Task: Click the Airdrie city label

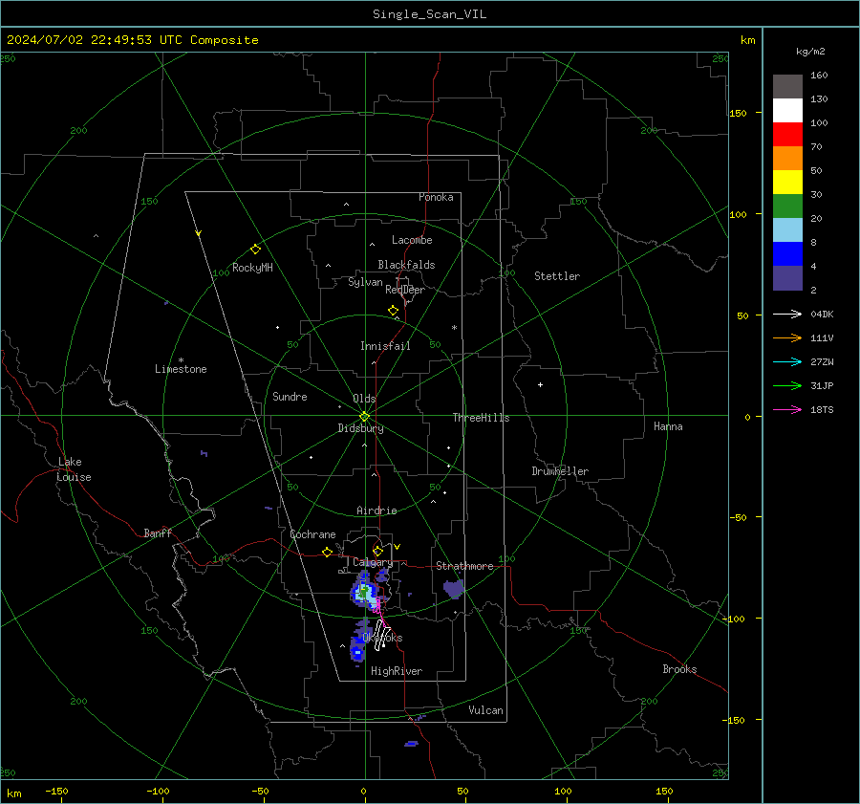Action: tap(376, 511)
